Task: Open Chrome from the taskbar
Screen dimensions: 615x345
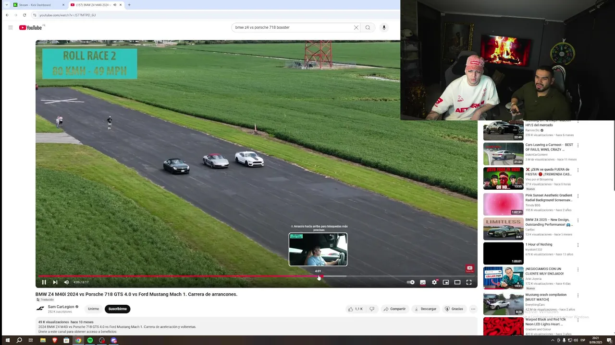Action: pos(78,340)
